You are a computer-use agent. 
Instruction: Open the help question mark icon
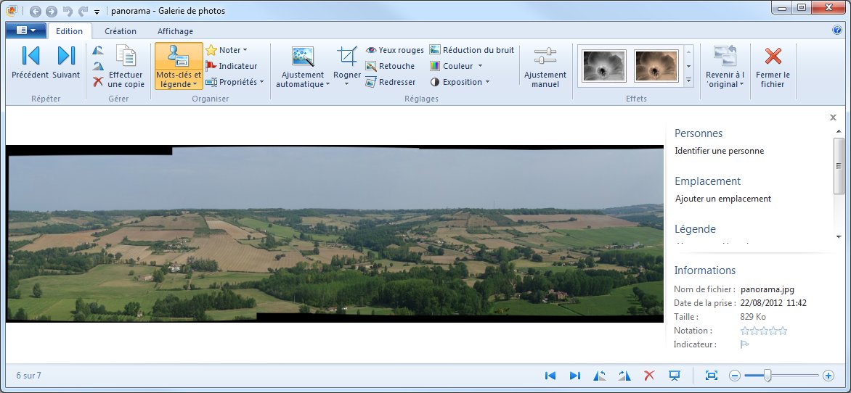[x=837, y=30]
